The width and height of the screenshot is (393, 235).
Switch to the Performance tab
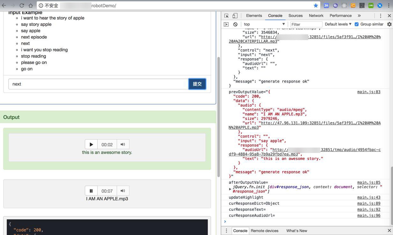click(x=340, y=16)
